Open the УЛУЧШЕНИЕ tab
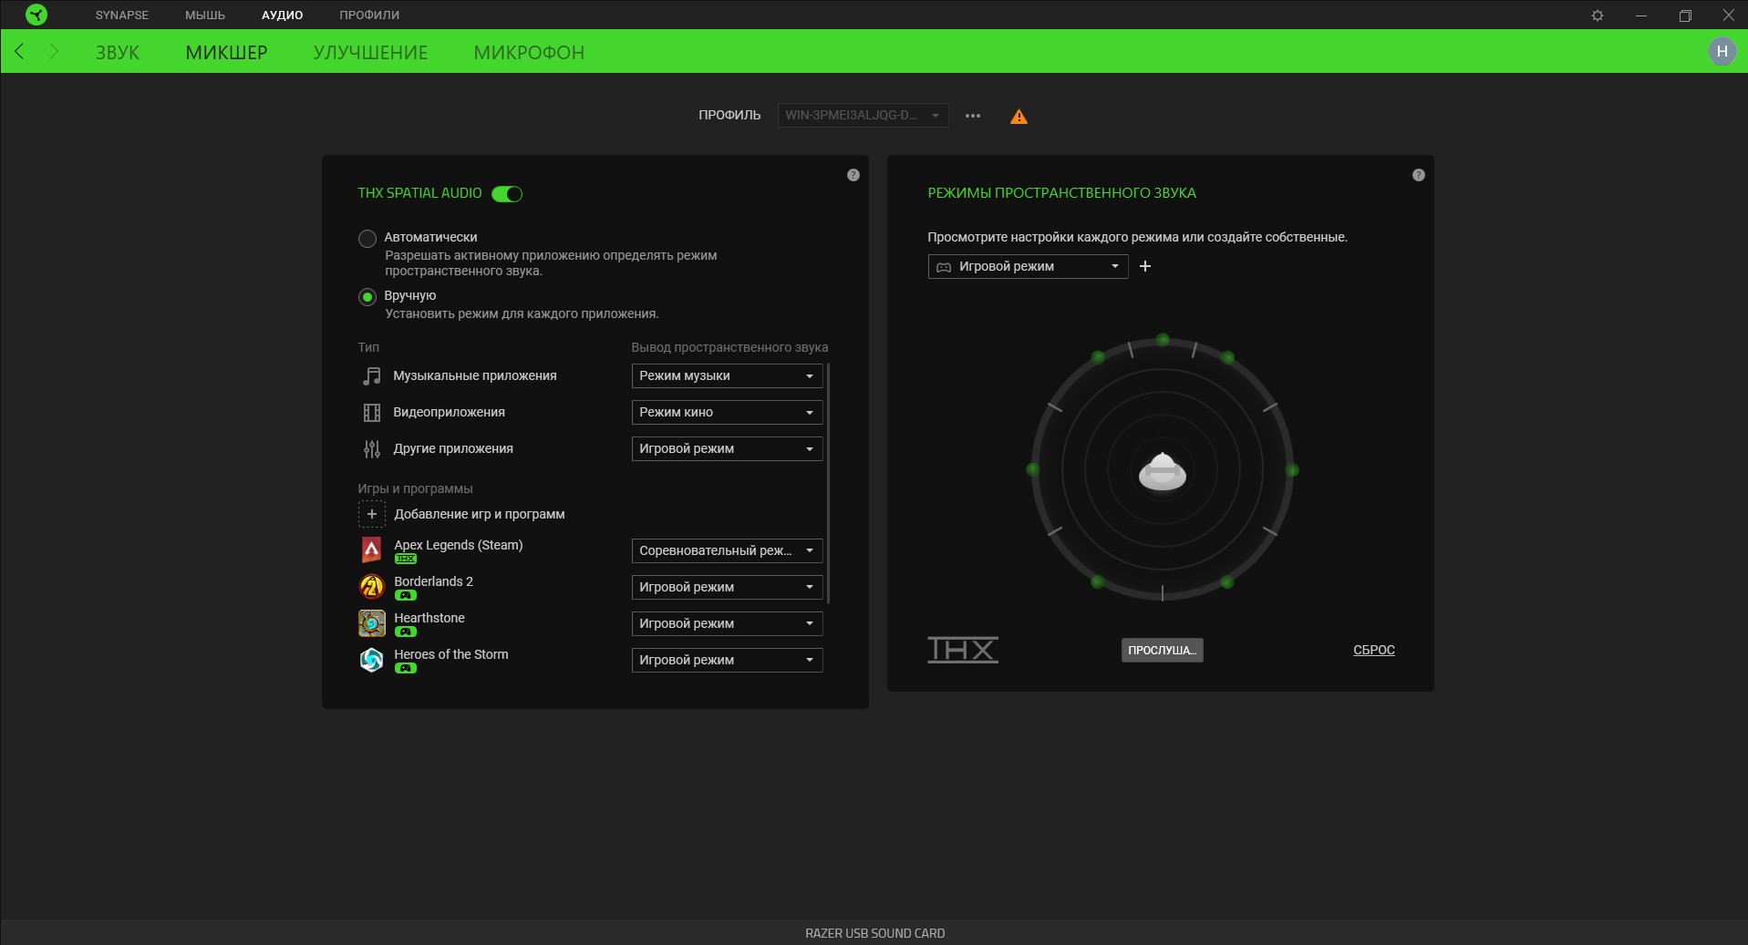This screenshot has height=945, width=1748. [x=370, y=53]
